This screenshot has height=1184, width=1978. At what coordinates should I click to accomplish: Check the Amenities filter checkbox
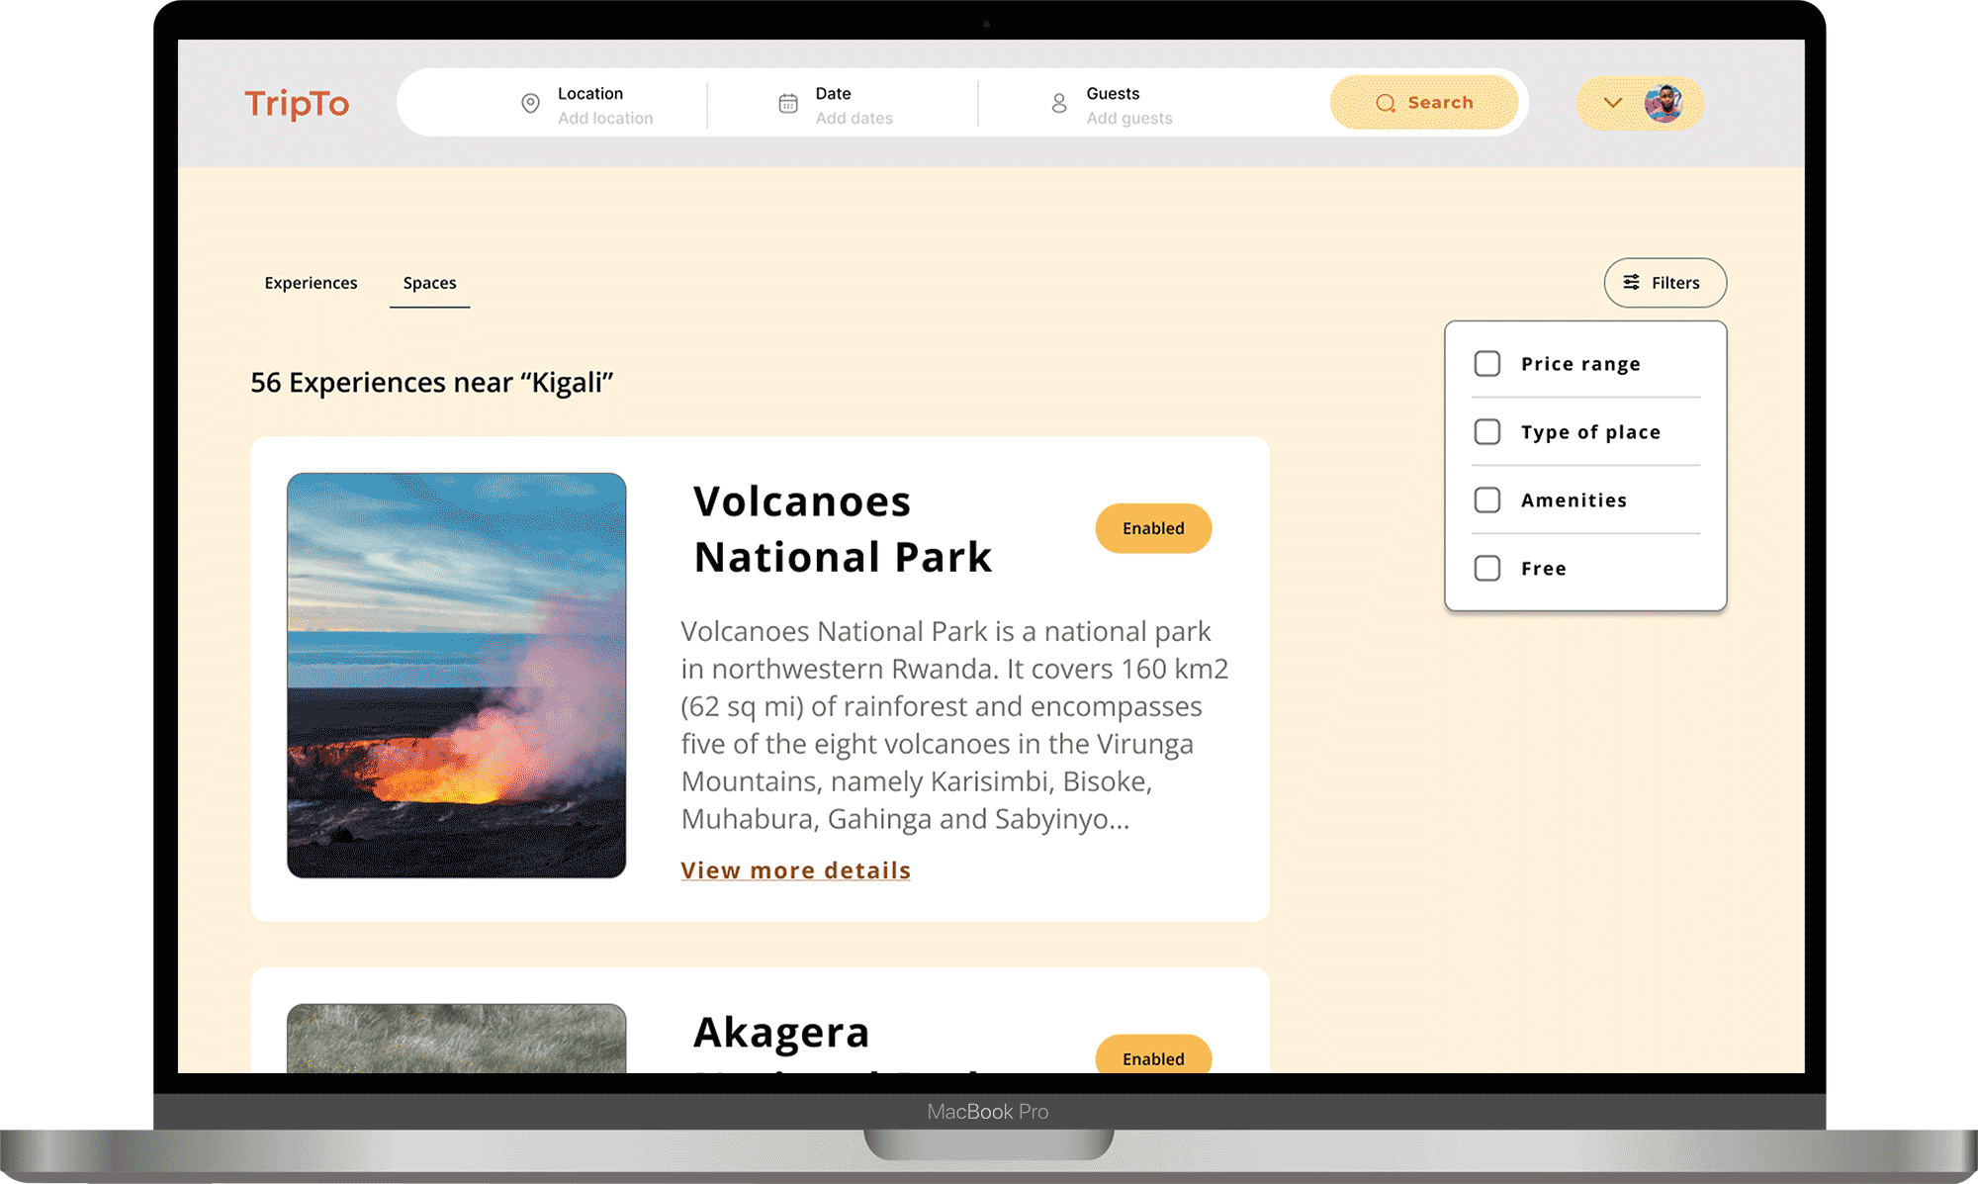click(1486, 501)
